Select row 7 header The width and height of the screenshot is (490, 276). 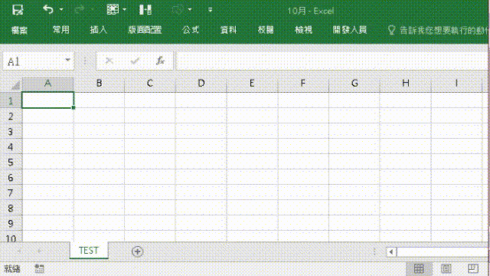[x=11, y=192]
